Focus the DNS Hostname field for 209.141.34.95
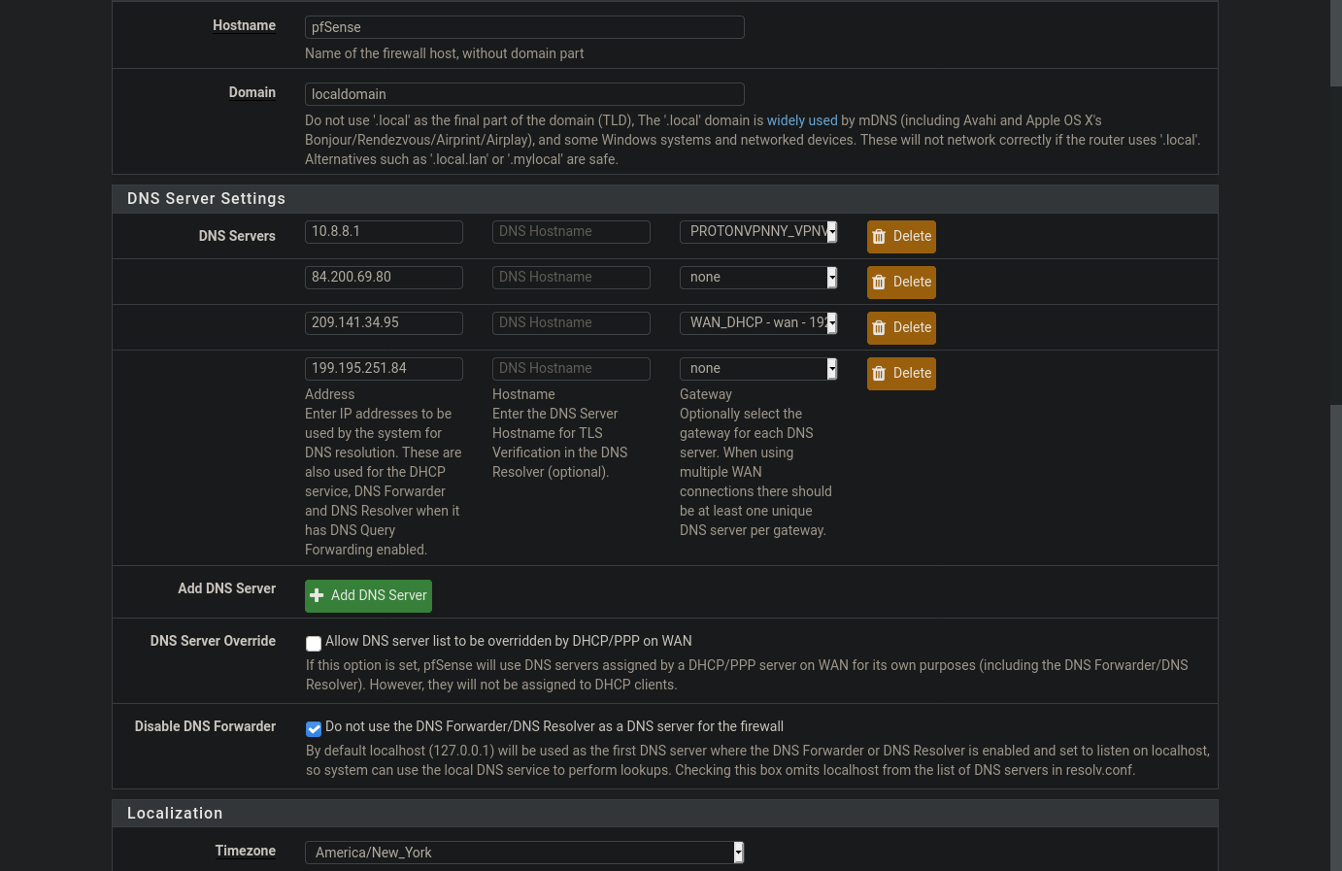1342x871 pixels. [571, 322]
